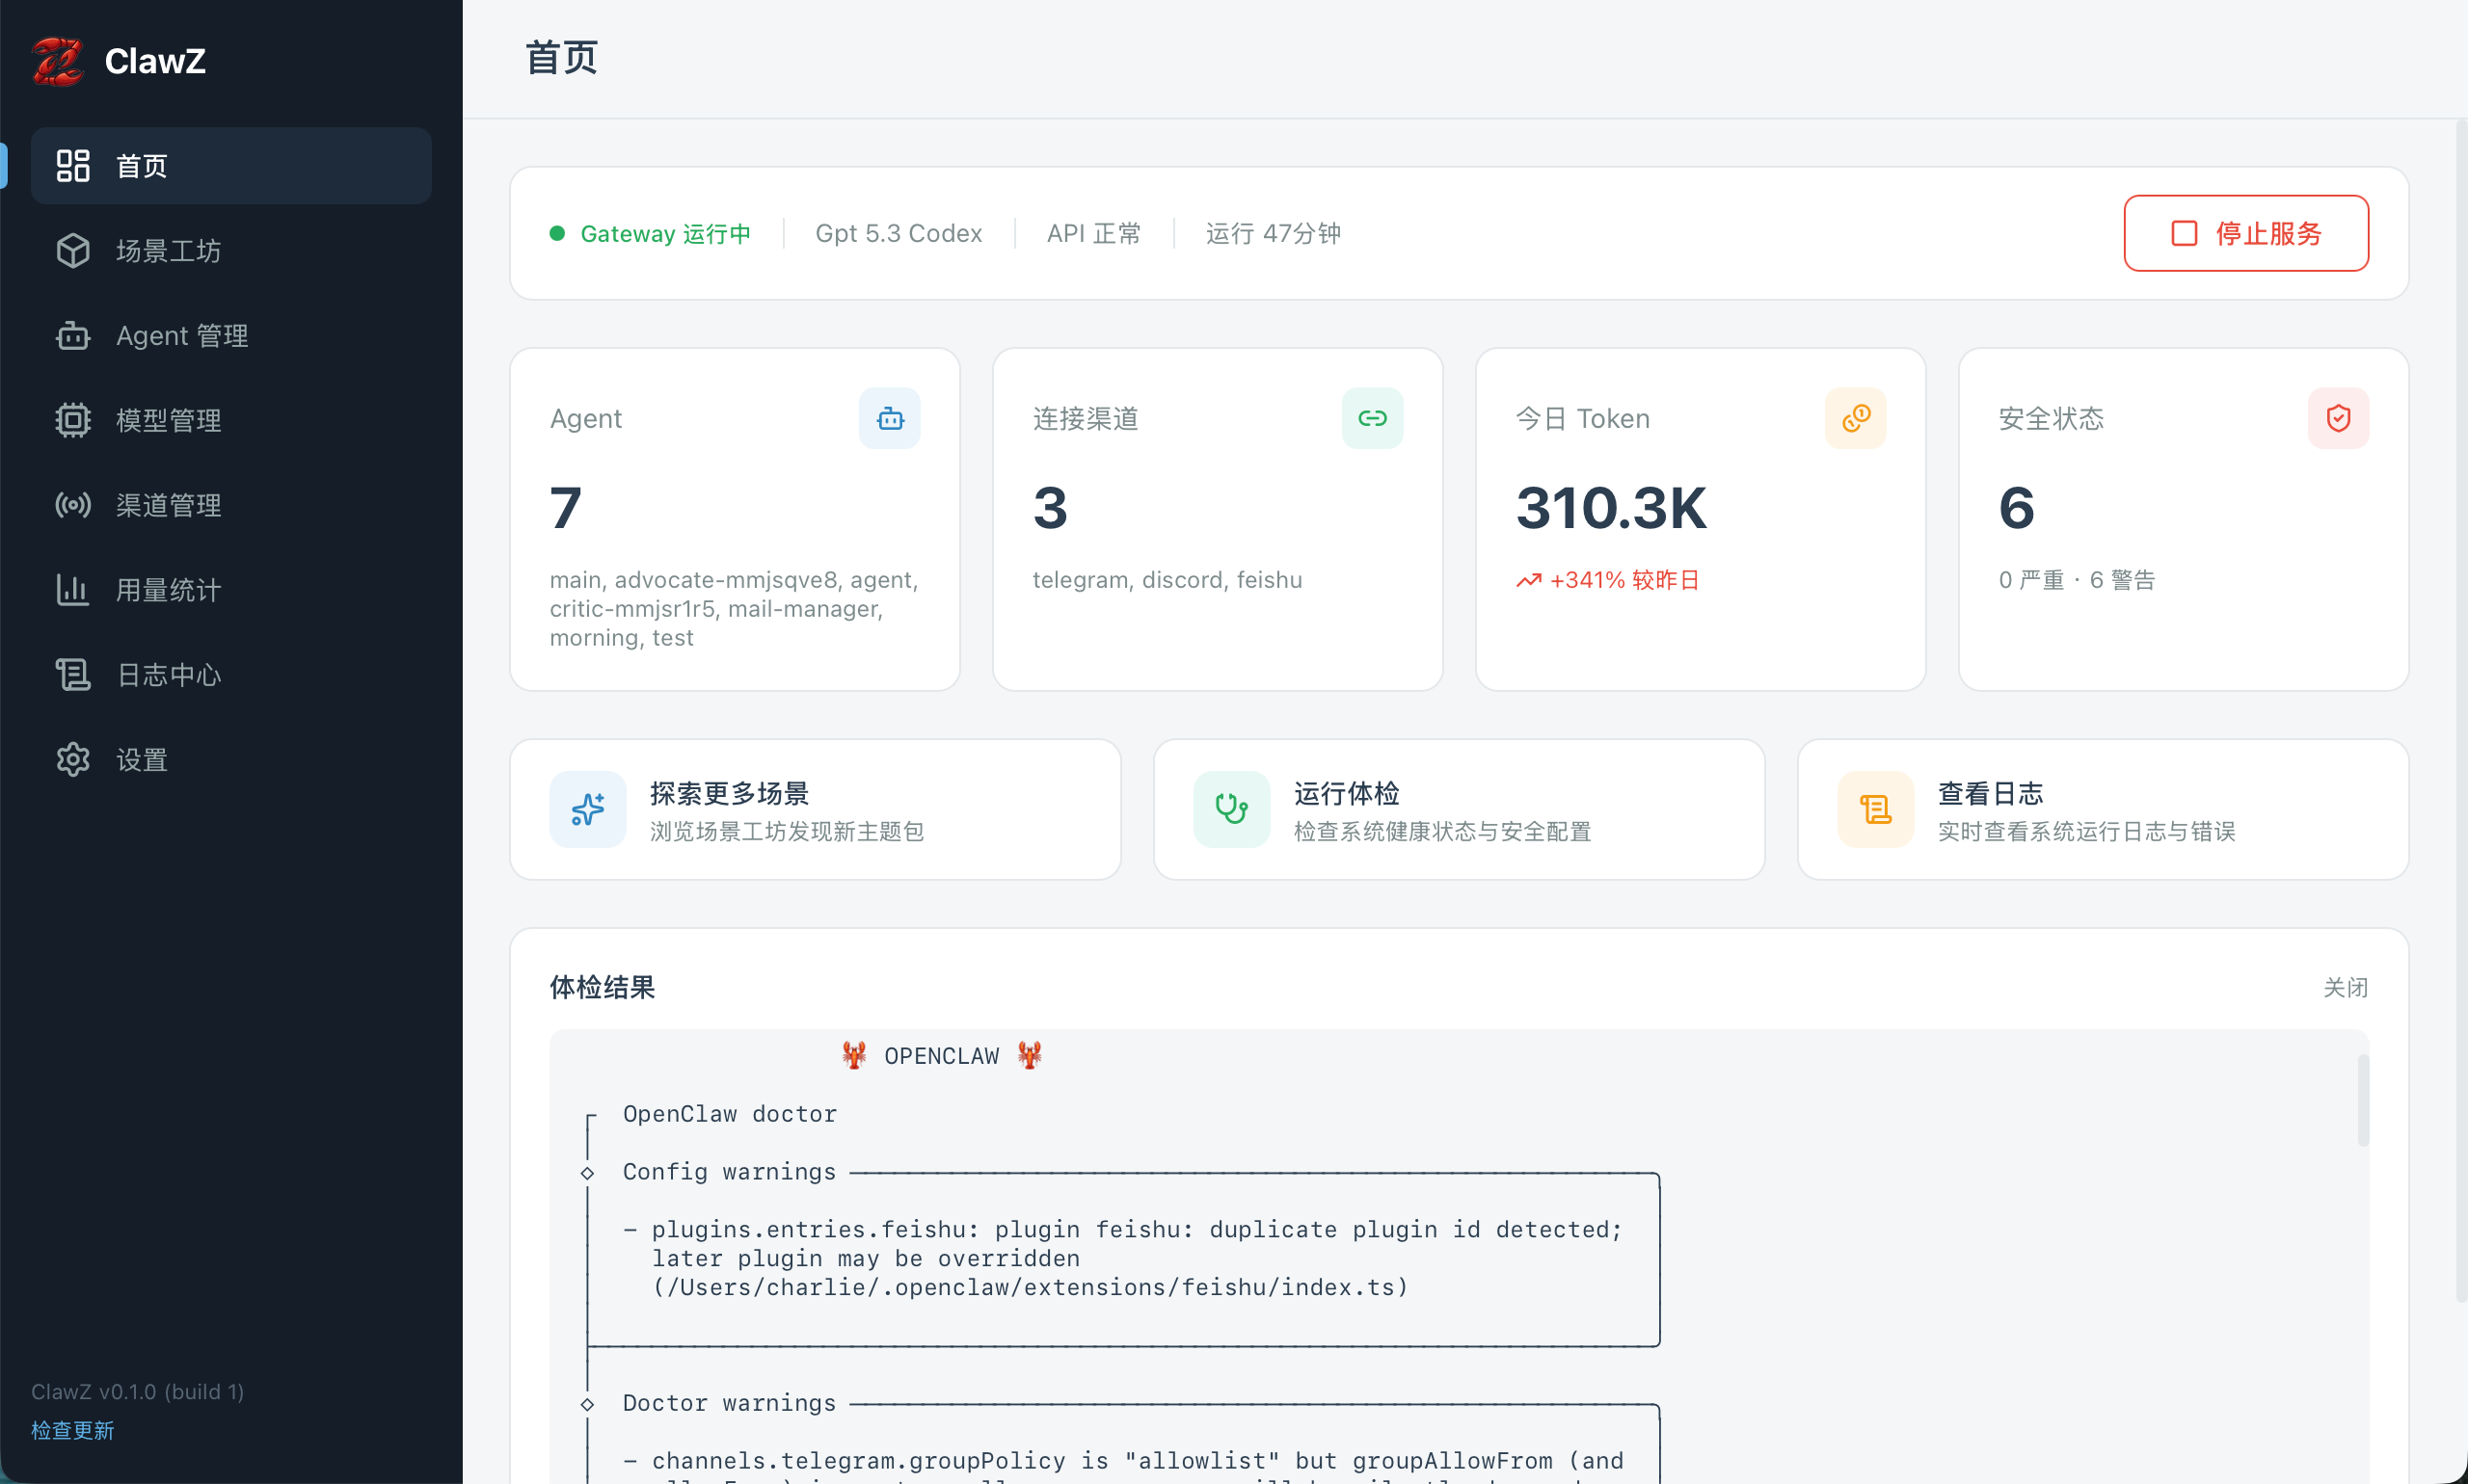Click the sparkle icon for 探索更多场景
The width and height of the screenshot is (2468, 1484).
click(587, 809)
